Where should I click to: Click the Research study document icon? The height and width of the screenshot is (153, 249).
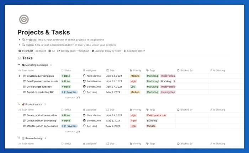(23, 138)
